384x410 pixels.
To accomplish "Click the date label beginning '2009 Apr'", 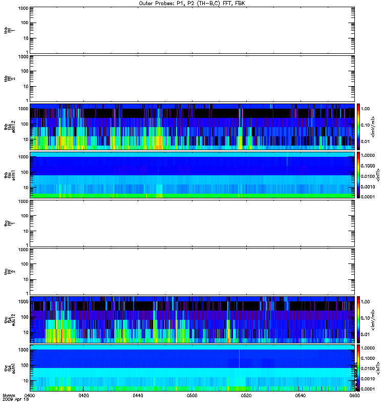I will pyautogui.click(x=16, y=399).
